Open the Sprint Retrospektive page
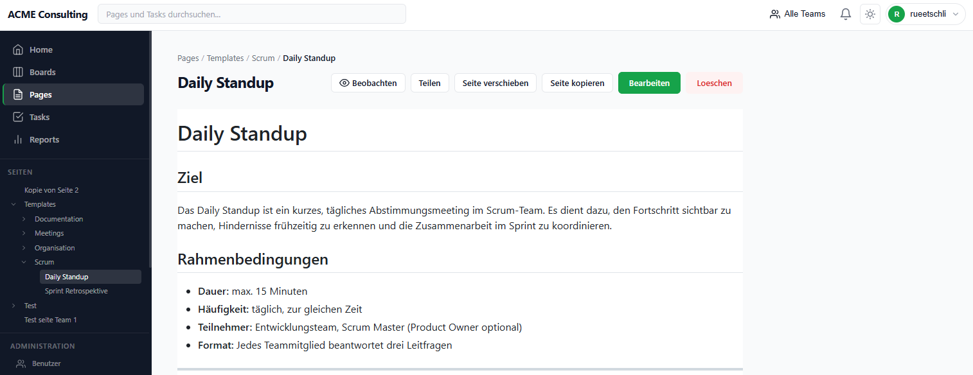 pyautogui.click(x=76, y=291)
